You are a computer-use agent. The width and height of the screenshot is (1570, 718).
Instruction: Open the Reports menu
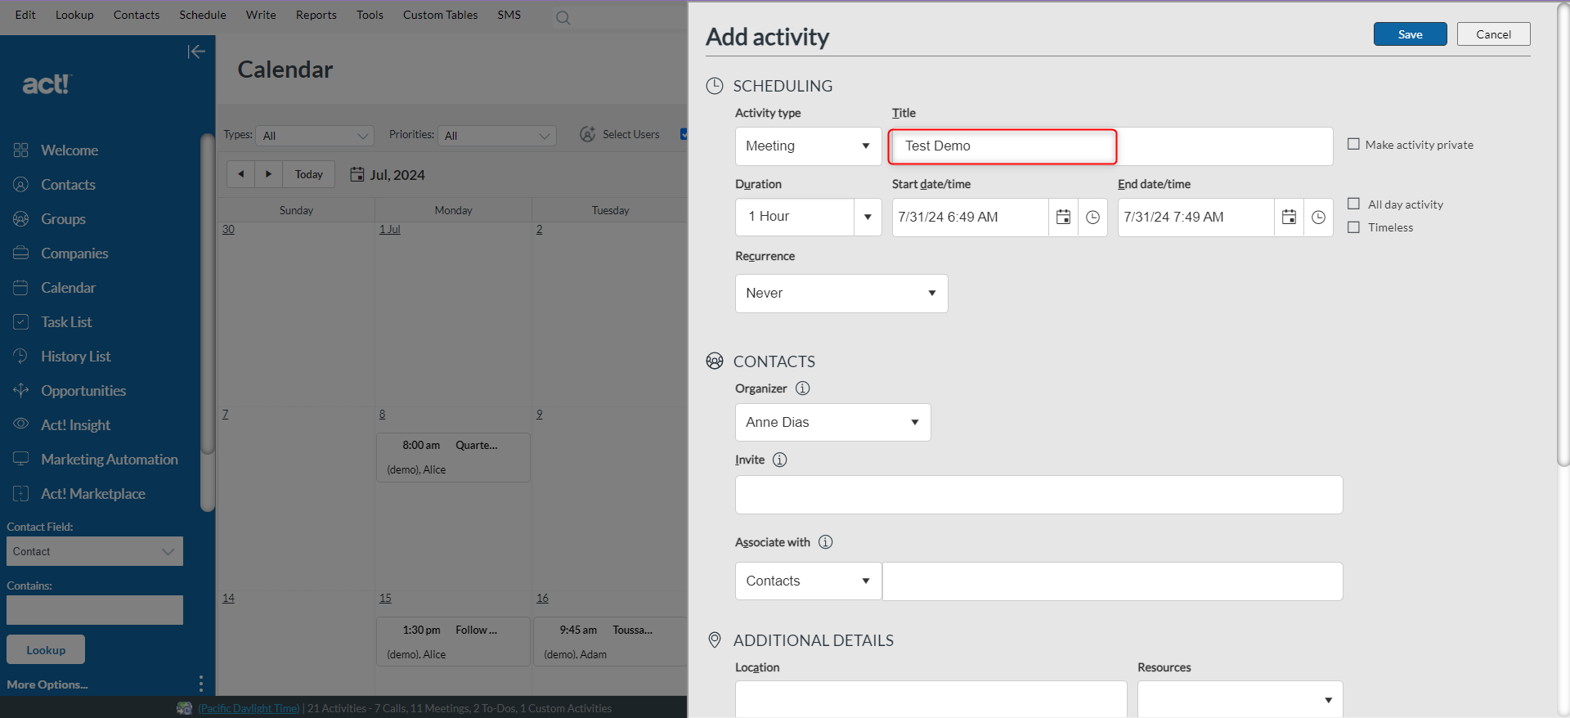316,15
